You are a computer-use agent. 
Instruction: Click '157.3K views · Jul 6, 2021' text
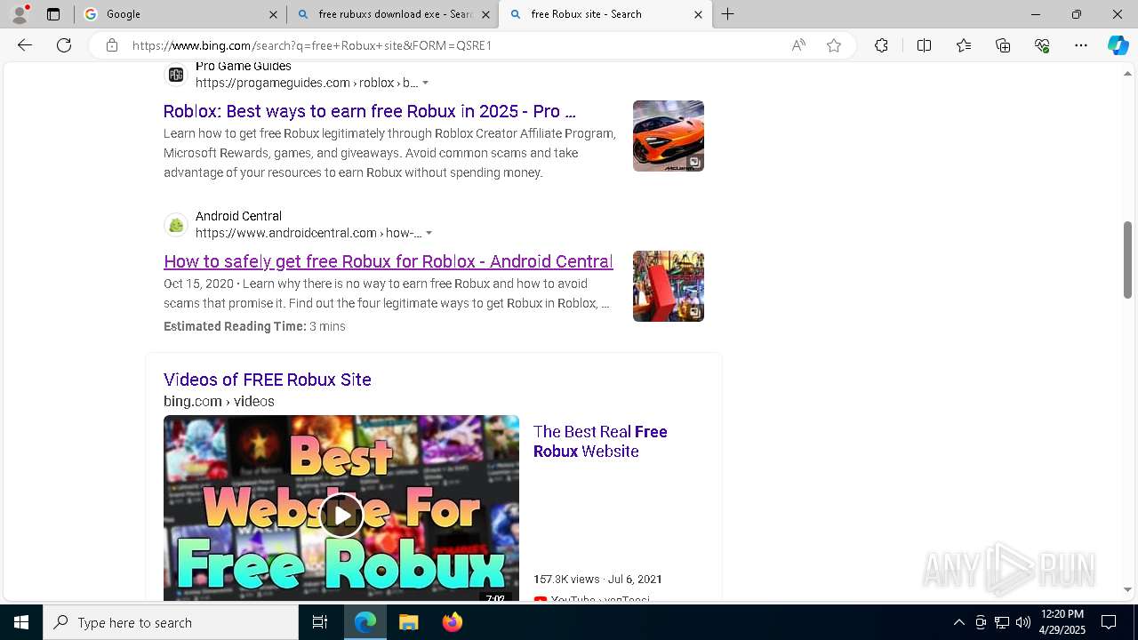pos(598,579)
